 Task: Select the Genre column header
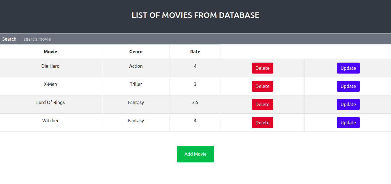pyautogui.click(x=136, y=52)
